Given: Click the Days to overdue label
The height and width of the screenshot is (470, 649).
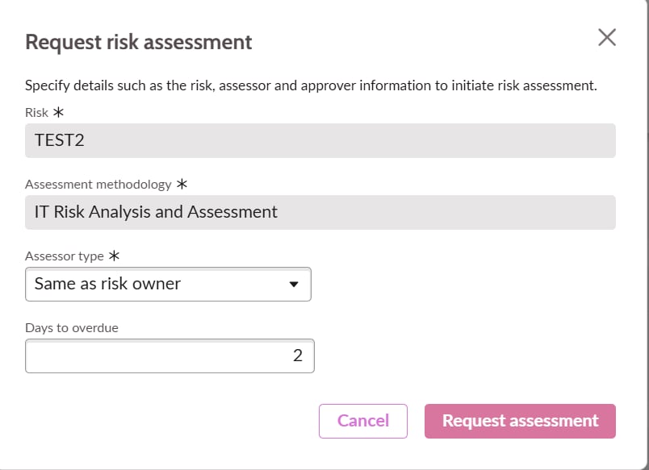Looking at the screenshot, I should pyautogui.click(x=71, y=327).
